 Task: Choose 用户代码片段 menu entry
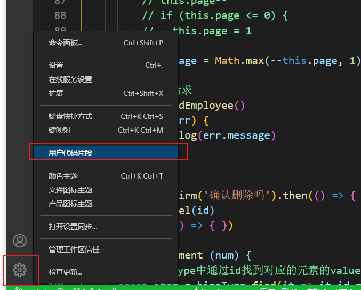106,153
